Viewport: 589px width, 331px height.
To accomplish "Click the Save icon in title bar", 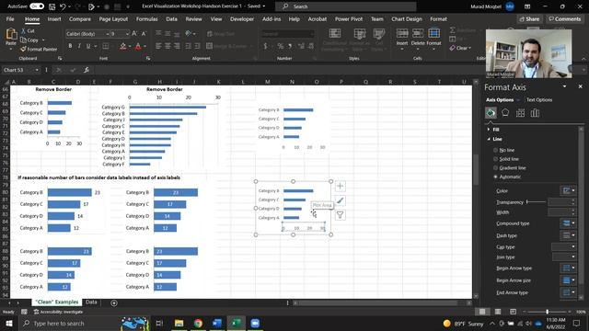I will point(52,6).
